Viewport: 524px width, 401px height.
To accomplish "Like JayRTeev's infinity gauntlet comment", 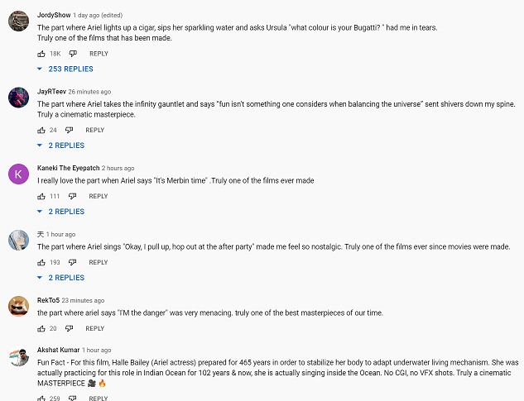I will coord(41,130).
